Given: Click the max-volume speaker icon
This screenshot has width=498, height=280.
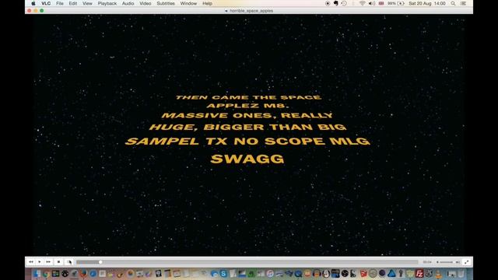Looking at the screenshot, I should 458,262.
